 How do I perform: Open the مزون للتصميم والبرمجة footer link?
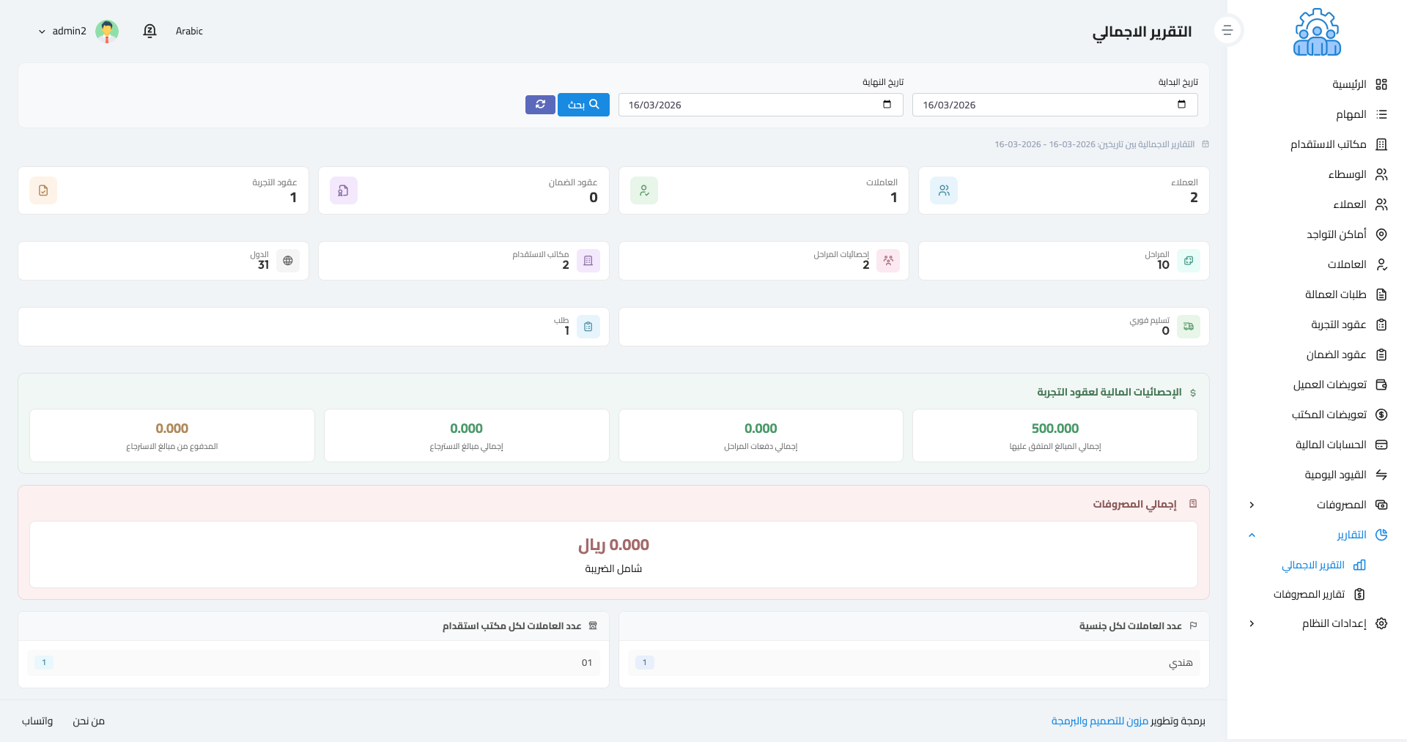click(x=1099, y=721)
